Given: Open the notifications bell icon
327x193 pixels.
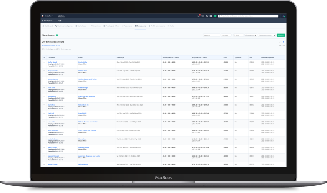Looking at the screenshot, I should point(199,16).
